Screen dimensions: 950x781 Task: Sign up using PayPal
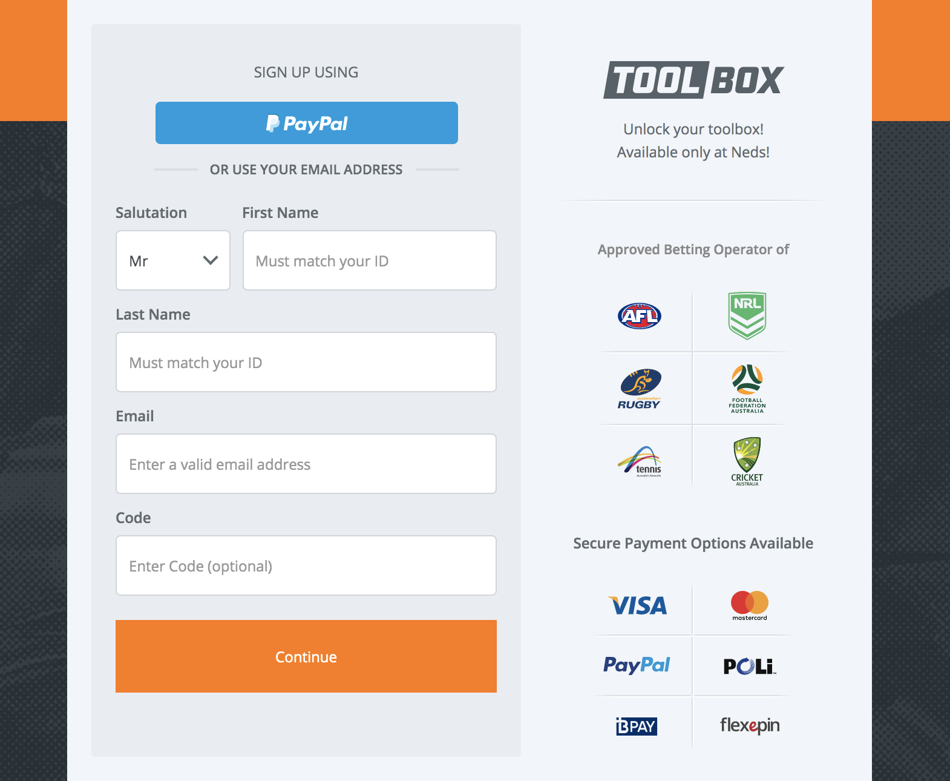pos(306,123)
